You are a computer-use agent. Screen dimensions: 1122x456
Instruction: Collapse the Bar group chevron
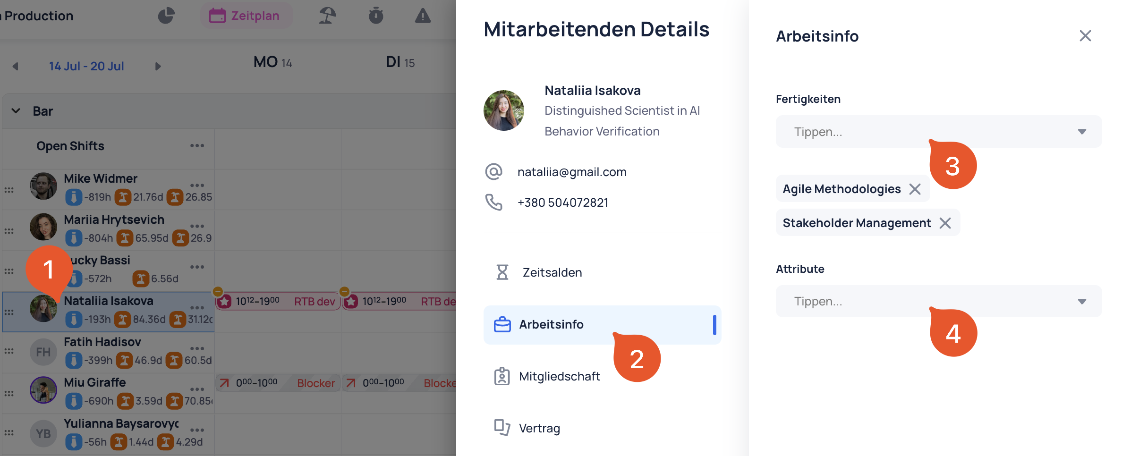[16, 111]
